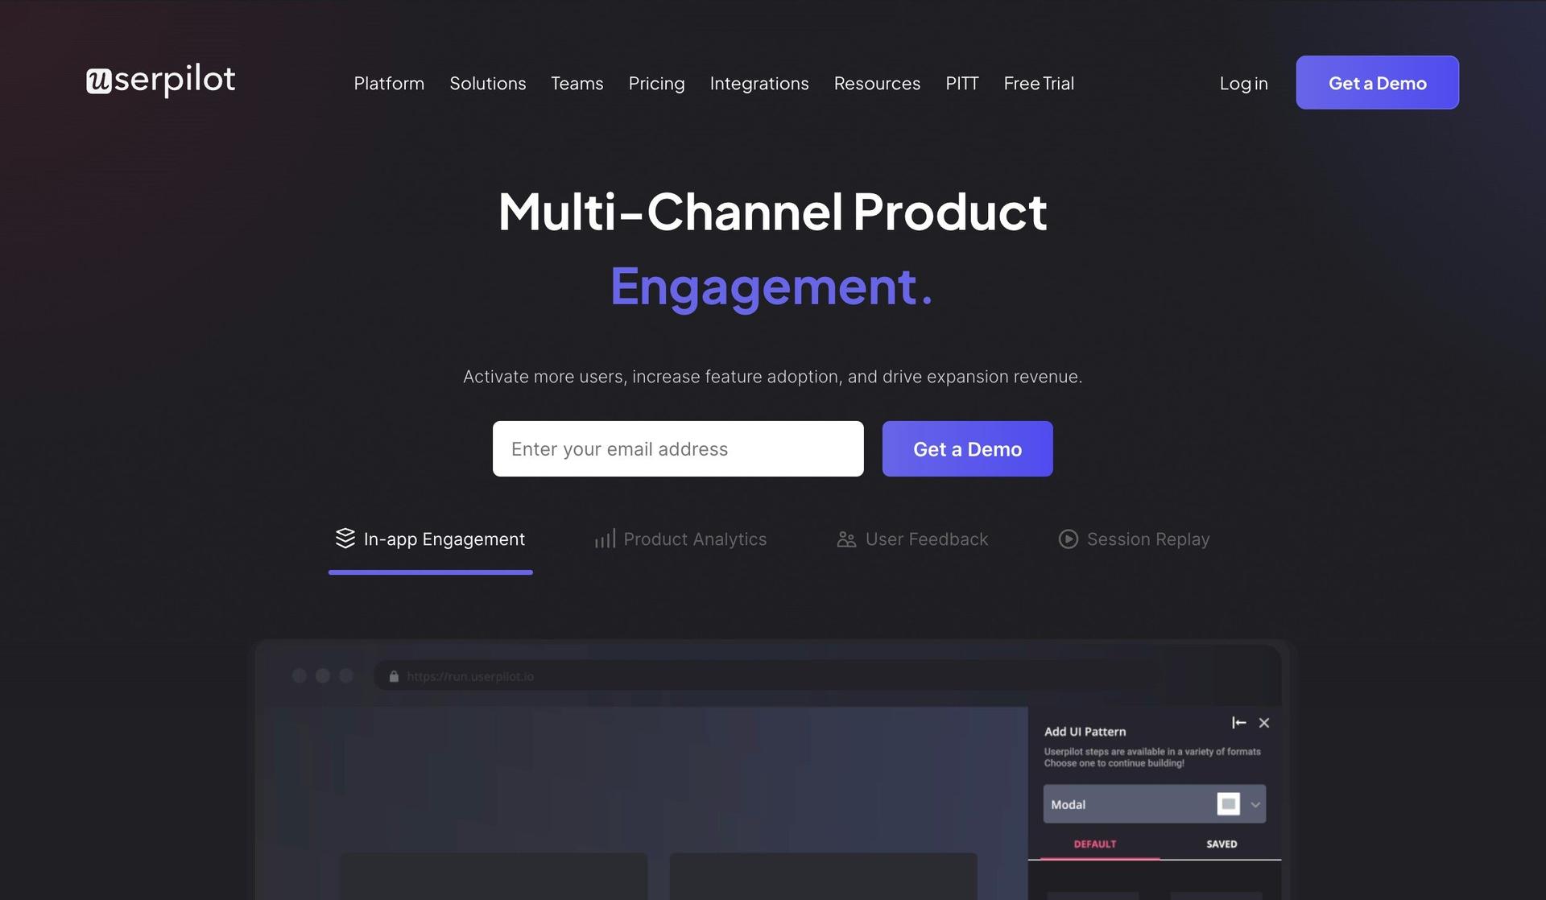Click the Session Replay play button icon
The image size is (1546, 900).
[x=1067, y=539]
